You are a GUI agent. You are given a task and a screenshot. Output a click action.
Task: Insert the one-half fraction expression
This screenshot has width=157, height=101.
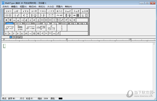62,28
